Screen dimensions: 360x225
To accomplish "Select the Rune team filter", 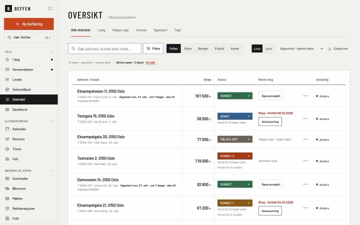I will coord(188,48).
